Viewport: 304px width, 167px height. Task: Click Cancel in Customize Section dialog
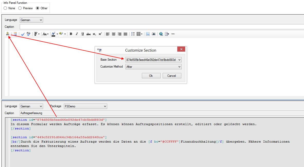172,76
